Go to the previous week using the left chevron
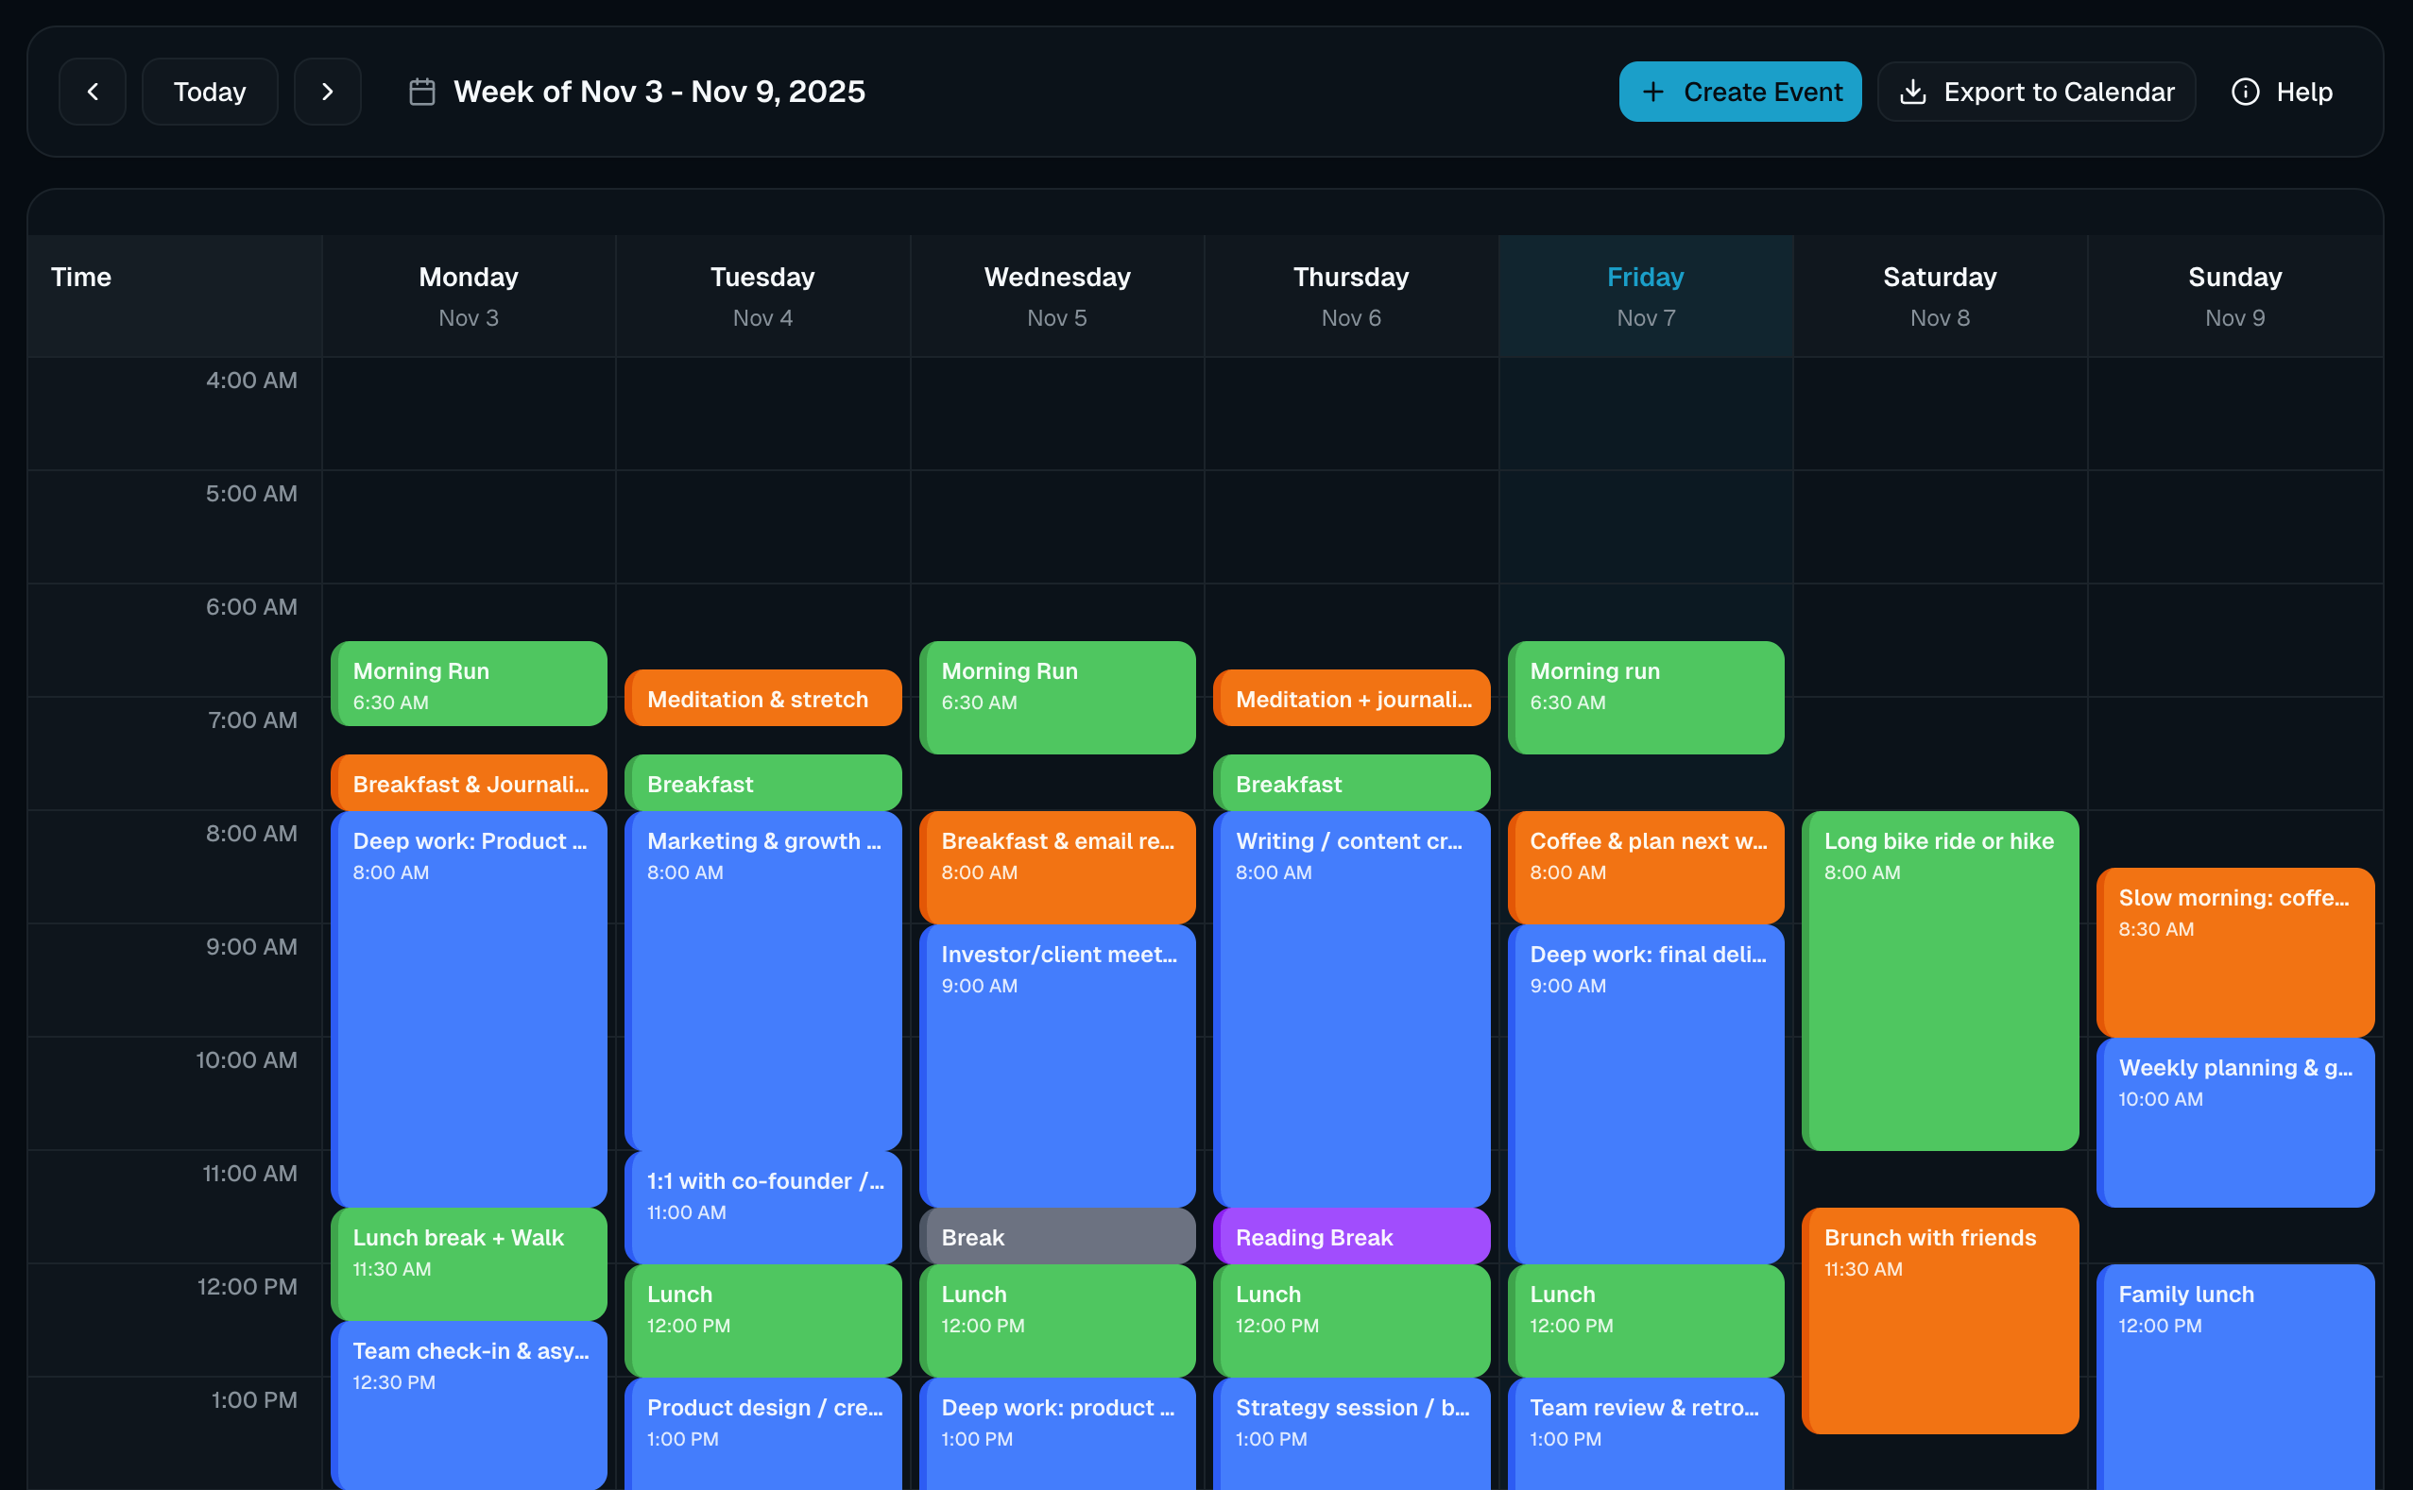This screenshot has width=2413, height=1490. (93, 92)
